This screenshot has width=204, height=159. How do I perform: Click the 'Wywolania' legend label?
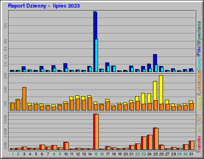(x=199, y=33)
